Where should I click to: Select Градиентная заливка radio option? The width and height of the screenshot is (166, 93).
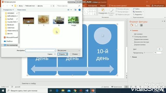(133, 39)
